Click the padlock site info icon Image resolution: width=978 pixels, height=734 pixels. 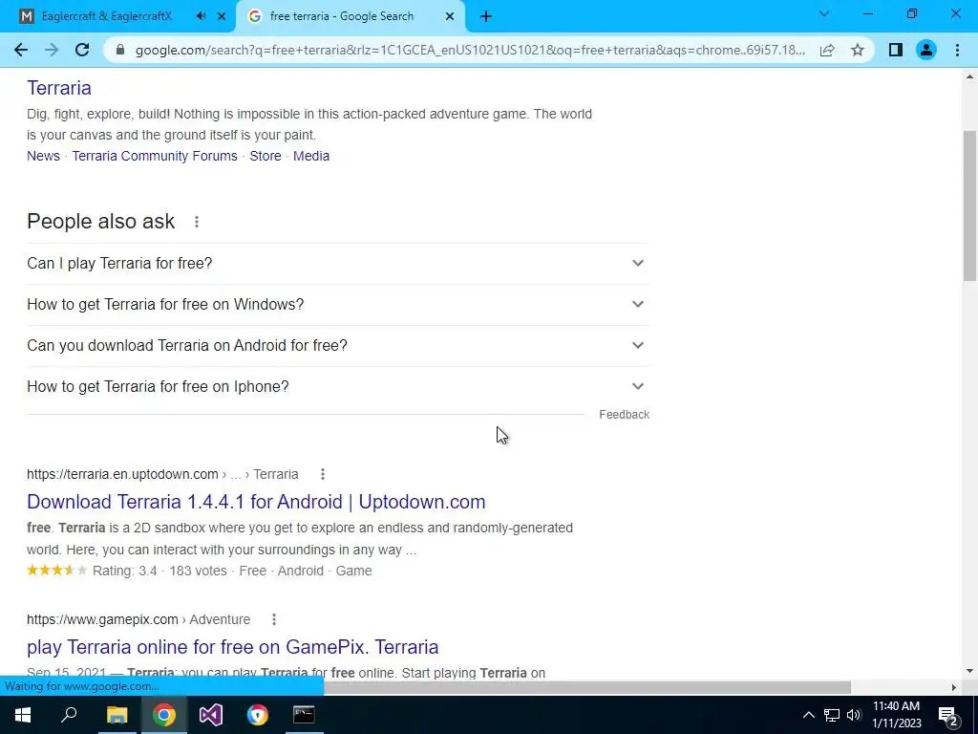click(x=120, y=50)
